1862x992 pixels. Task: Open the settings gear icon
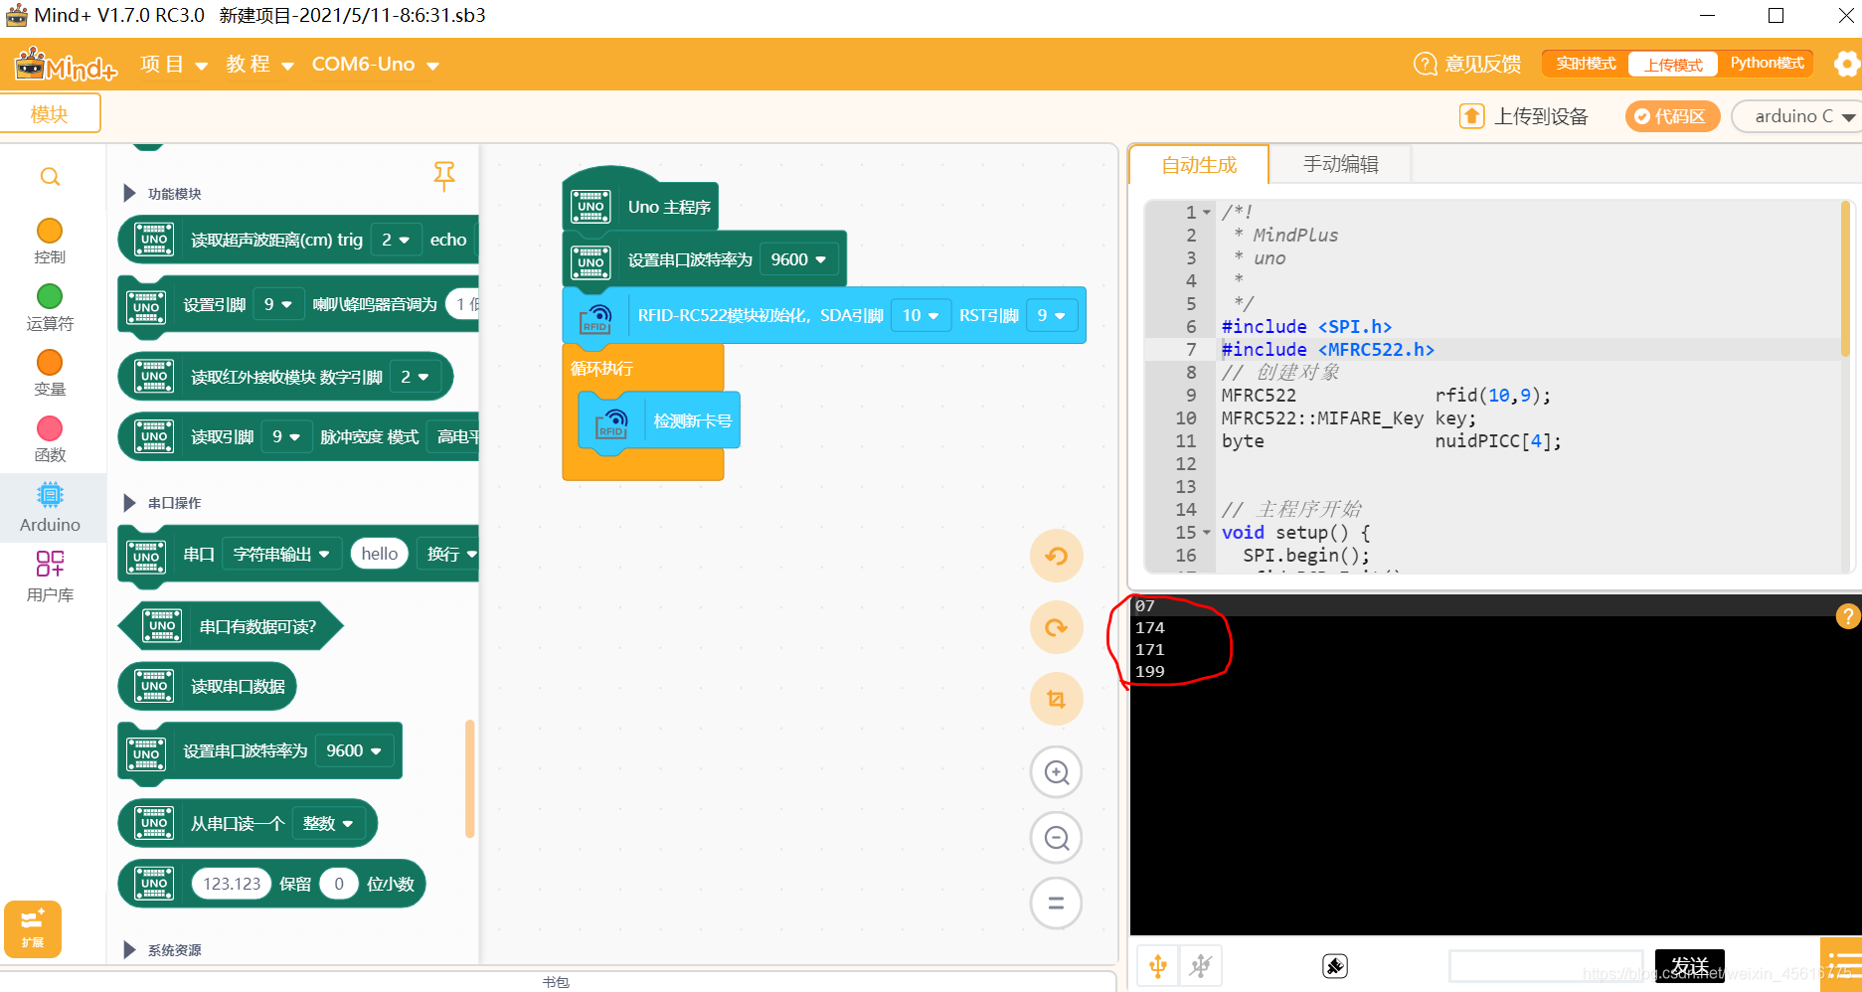1847,65
